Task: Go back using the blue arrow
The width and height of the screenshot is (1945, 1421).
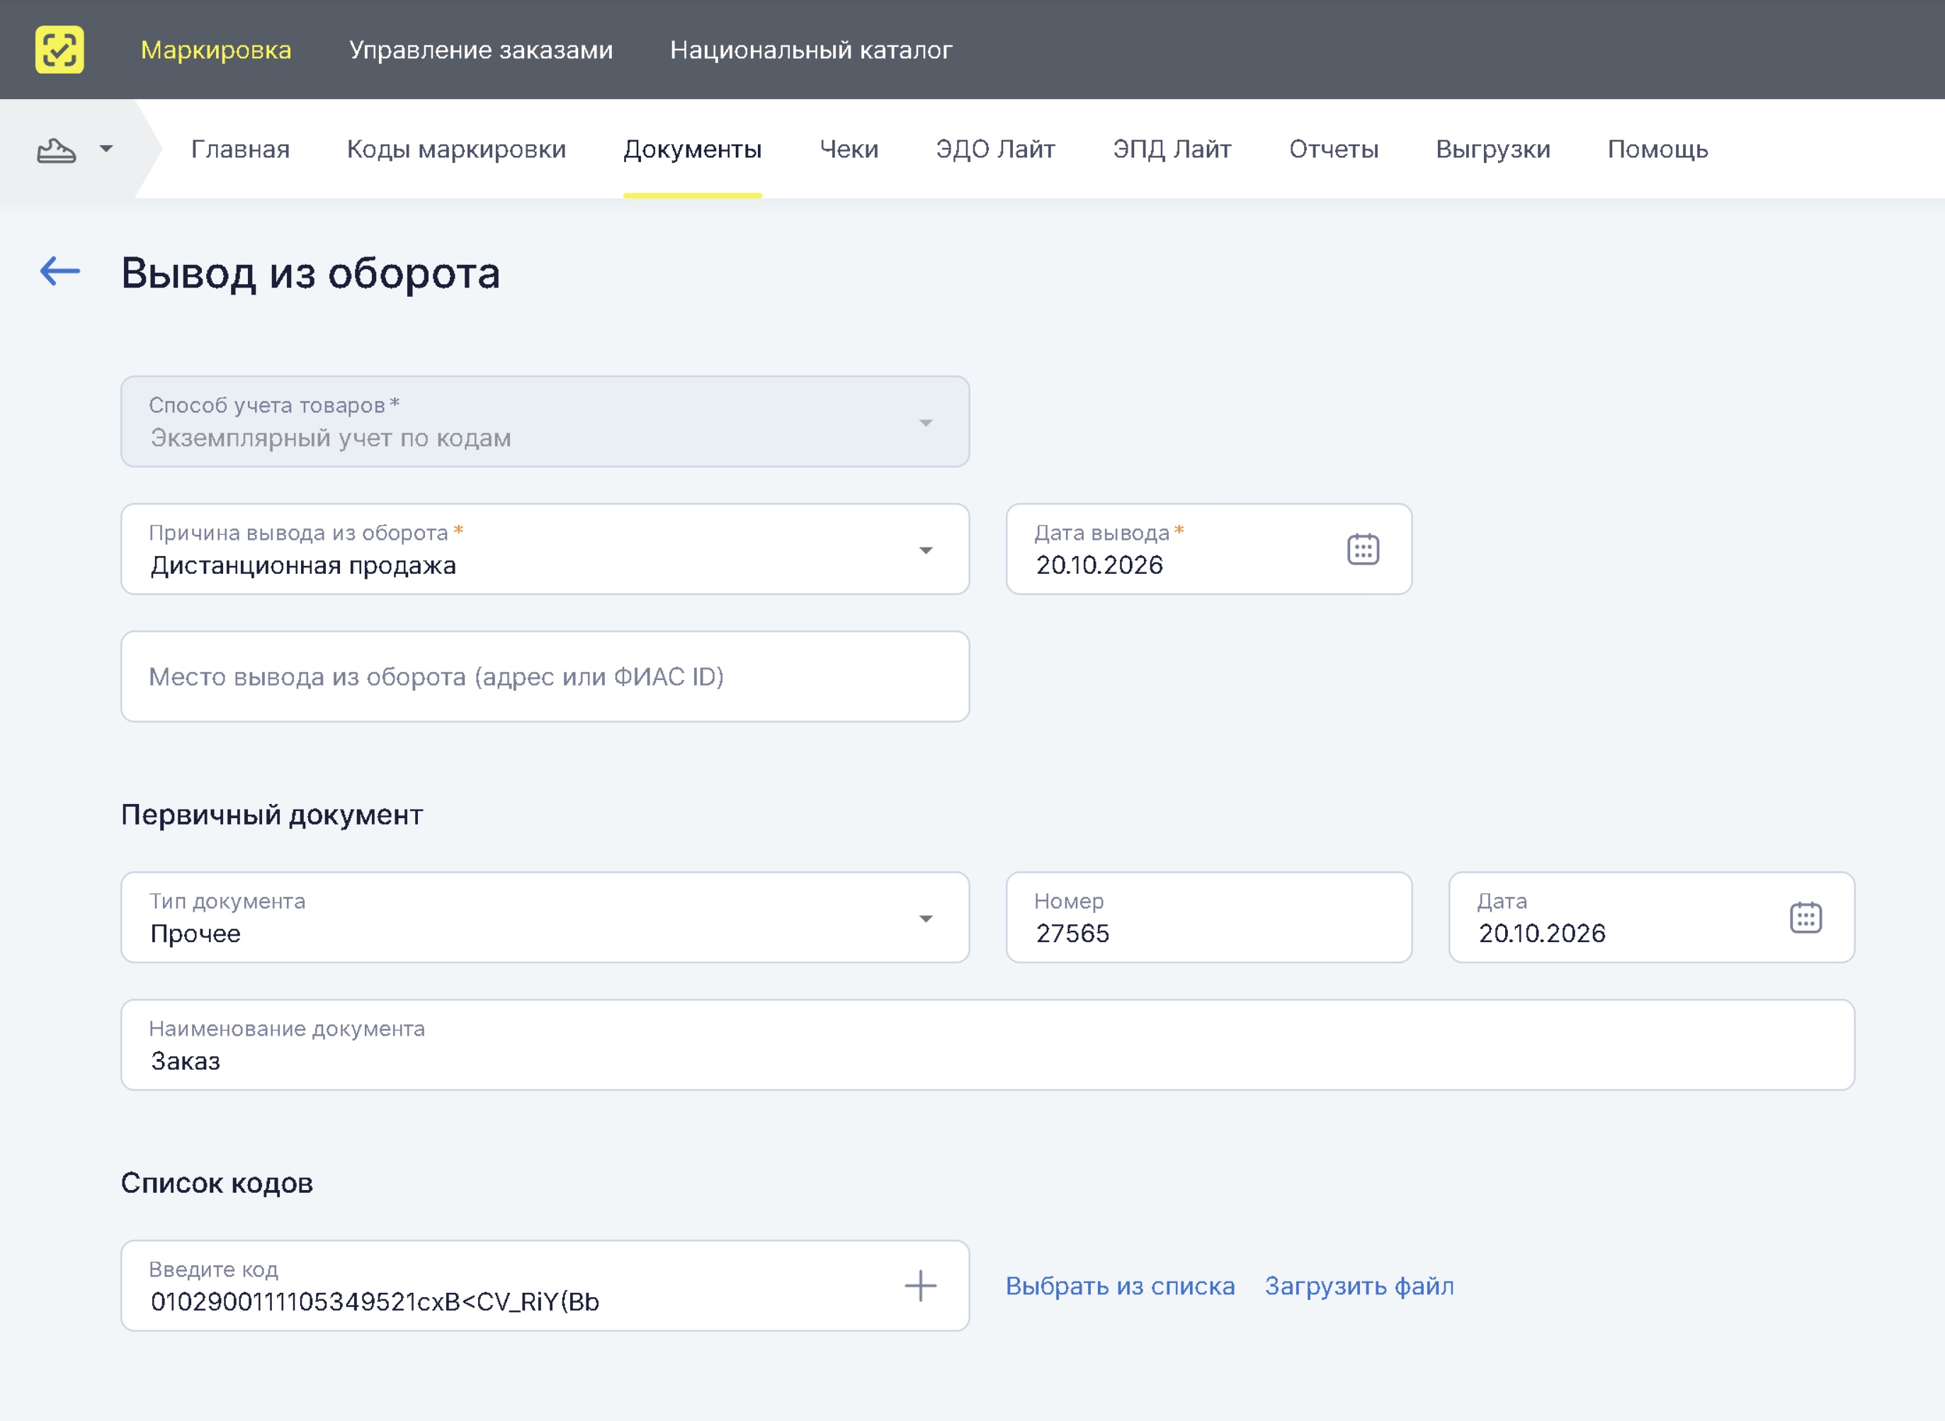Action: [60, 271]
